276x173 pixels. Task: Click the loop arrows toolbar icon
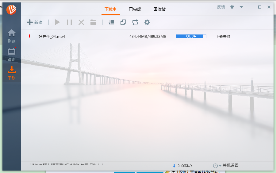point(135,22)
